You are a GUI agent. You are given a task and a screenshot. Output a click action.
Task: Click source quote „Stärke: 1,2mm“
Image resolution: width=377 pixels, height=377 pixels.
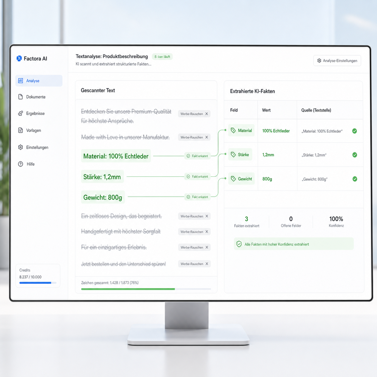(x=314, y=155)
